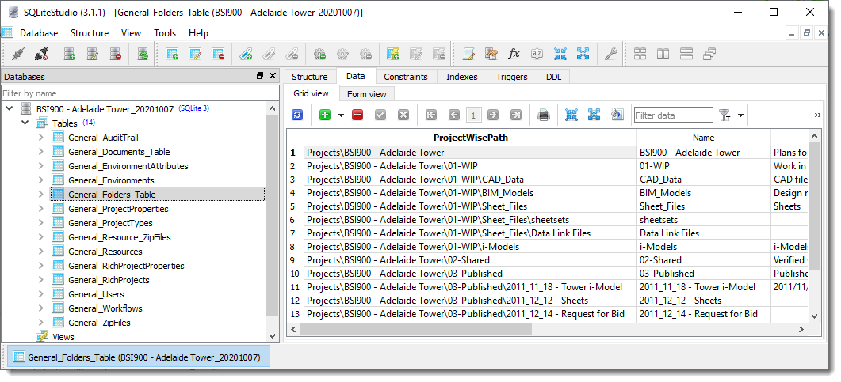
Task: Click the Delete table icon
Action: click(x=218, y=54)
